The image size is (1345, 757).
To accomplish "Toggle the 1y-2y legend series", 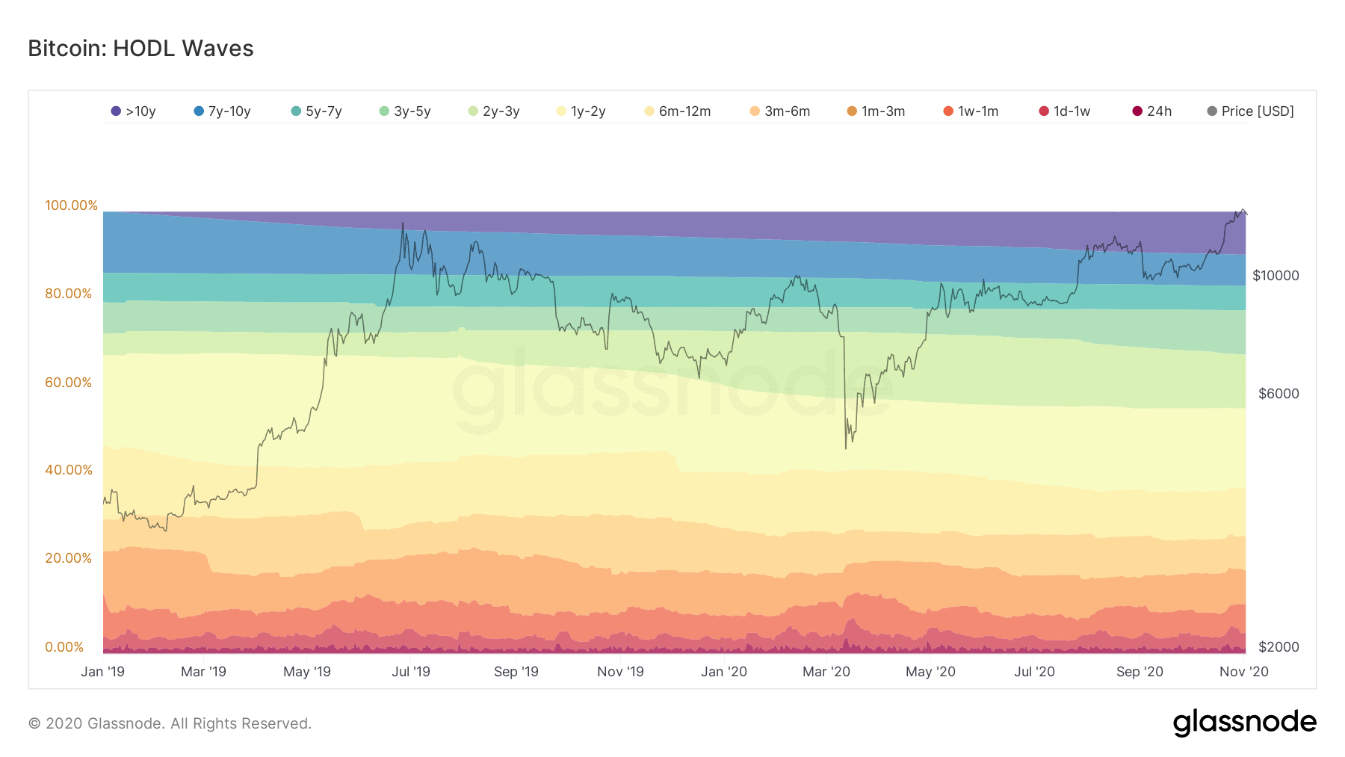I will pos(581,111).
